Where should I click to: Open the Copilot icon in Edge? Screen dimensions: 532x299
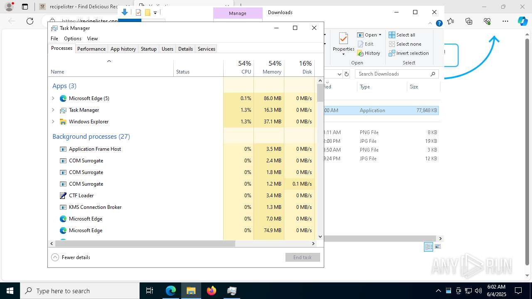click(522, 21)
